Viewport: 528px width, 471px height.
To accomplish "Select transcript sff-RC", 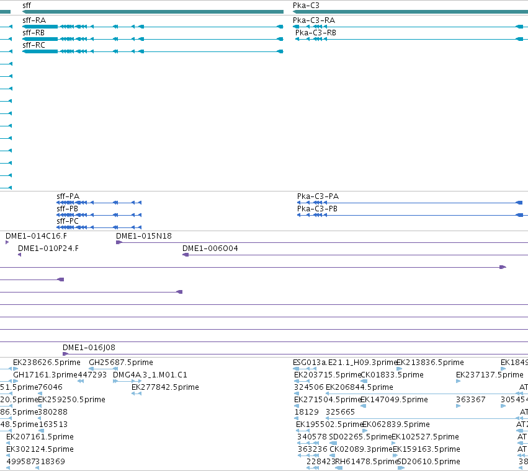I will tap(153, 51).
